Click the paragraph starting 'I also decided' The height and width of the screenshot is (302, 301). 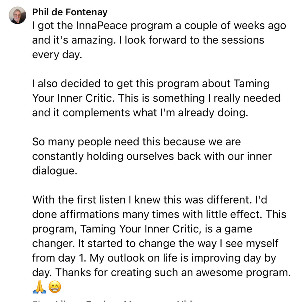click(x=156, y=98)
